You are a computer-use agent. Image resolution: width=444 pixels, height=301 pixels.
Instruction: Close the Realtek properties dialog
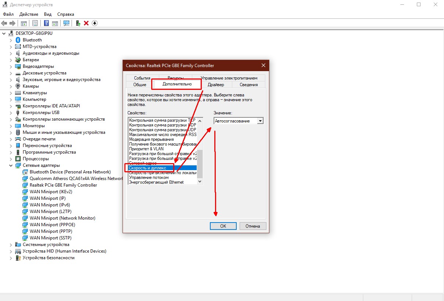pos(263,66)
